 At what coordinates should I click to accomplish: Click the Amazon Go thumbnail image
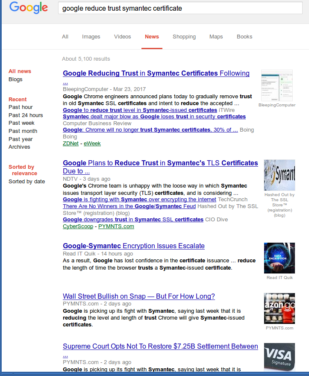coord(280,308)
